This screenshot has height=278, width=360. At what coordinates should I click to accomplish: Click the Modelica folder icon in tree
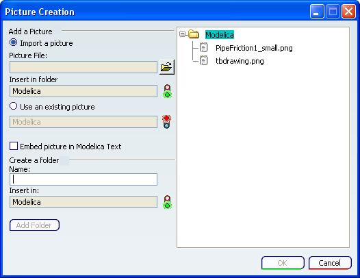coord(194,34)
